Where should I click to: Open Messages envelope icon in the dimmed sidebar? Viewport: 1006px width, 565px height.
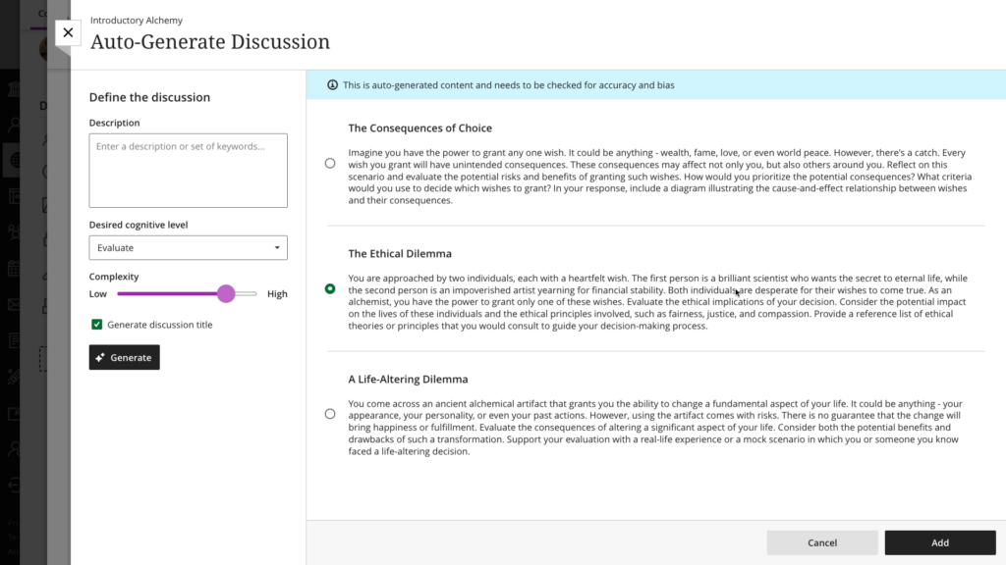click(14, 304)
